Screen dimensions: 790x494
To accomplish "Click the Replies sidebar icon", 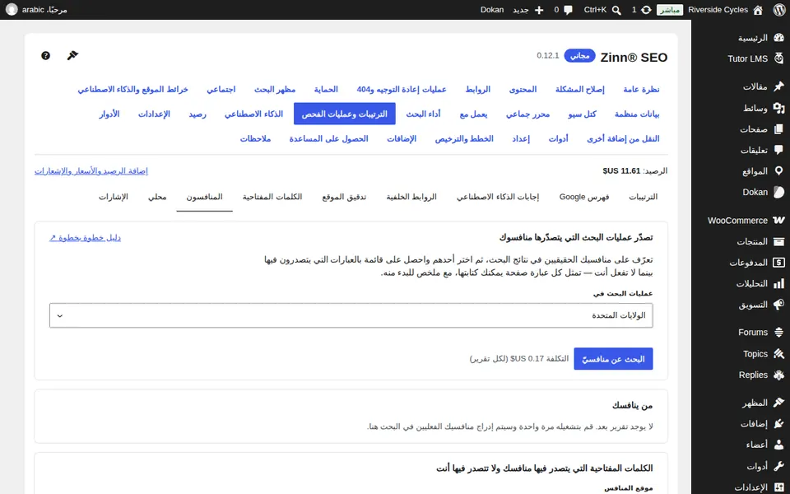I will (778, 375).
